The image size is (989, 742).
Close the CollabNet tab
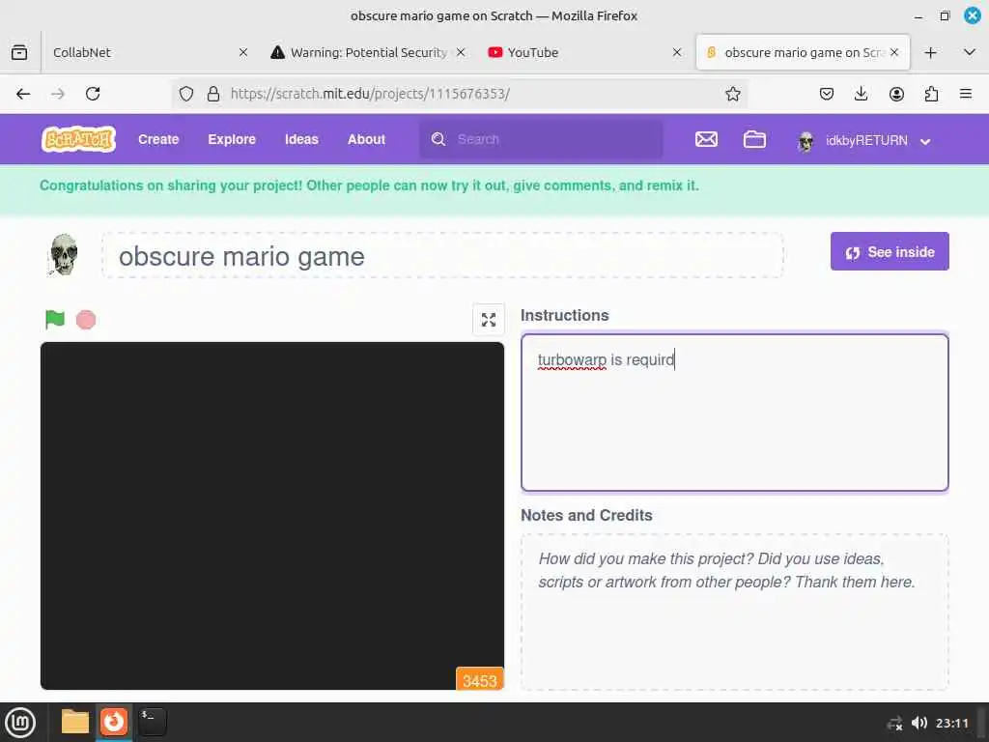coord(243,52)
